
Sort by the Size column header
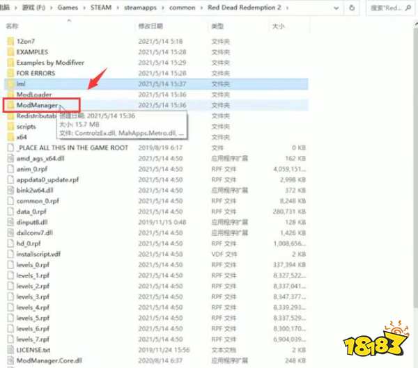pos(278,26)
